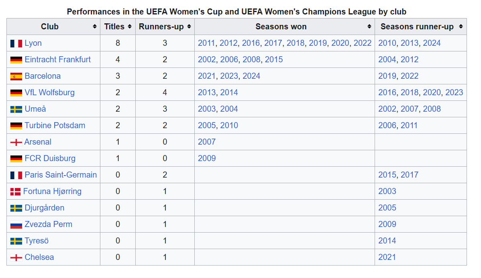The image size is (481, 278).
Task: Sort by Seasons runner-up column arrows
Action: tap(461, 27)
